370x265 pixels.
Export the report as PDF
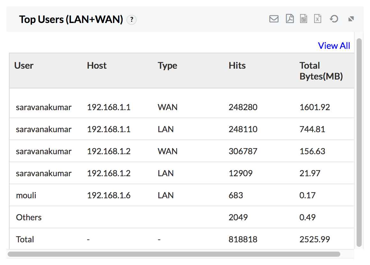[290, 19]
